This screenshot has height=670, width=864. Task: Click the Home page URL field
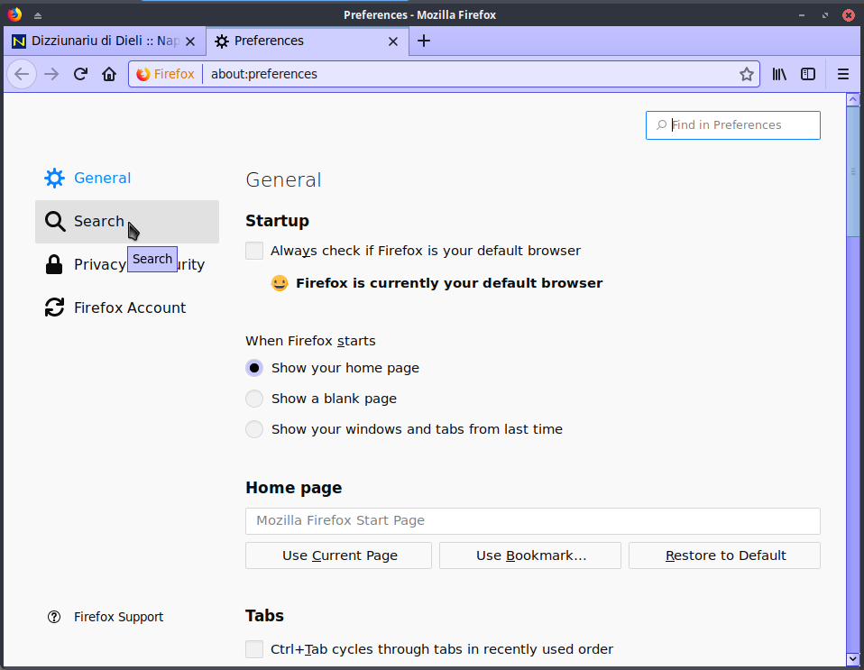[x=533, y=520]
